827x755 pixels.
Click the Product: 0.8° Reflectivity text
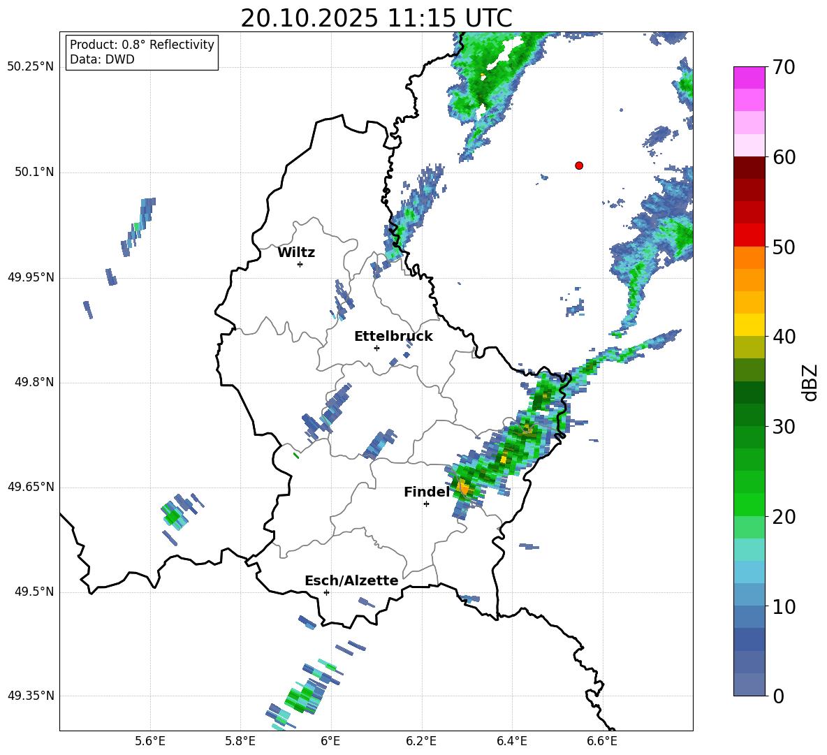click(x=142, y=45)
